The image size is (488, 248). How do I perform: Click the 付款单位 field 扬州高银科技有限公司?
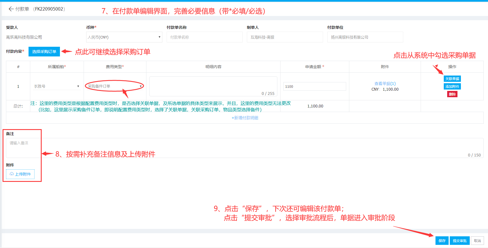(x=365, y=37)
